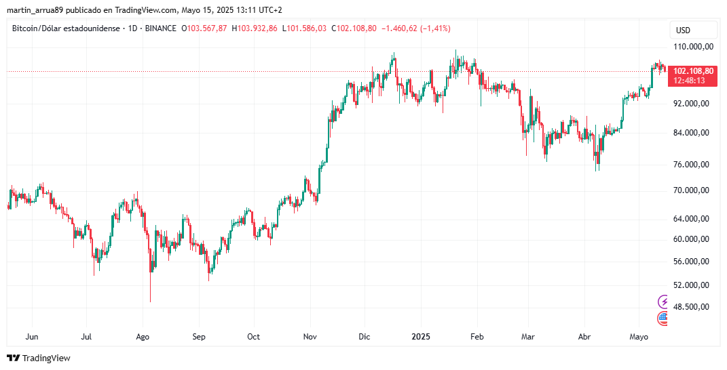727x370 pixels.
Task: Click the 1D interval in chart legend
Action: pos(132,28)
